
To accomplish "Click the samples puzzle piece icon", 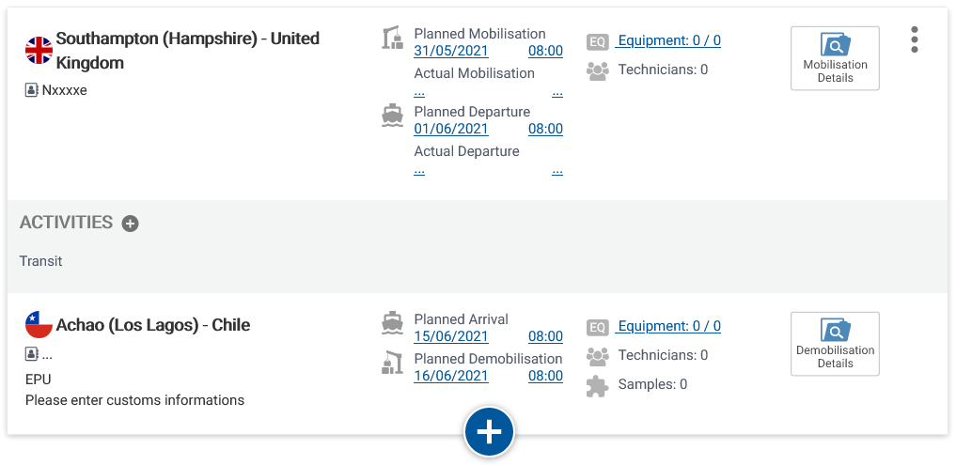I will [x=598, y=385].
